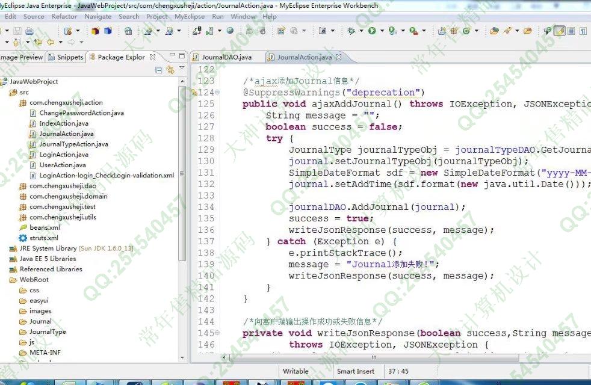Open the Search icon dropdown arrow
Image resolution: width=591 pixels, height=385 pixels.
pyautogui.click(x=517, y=31)
